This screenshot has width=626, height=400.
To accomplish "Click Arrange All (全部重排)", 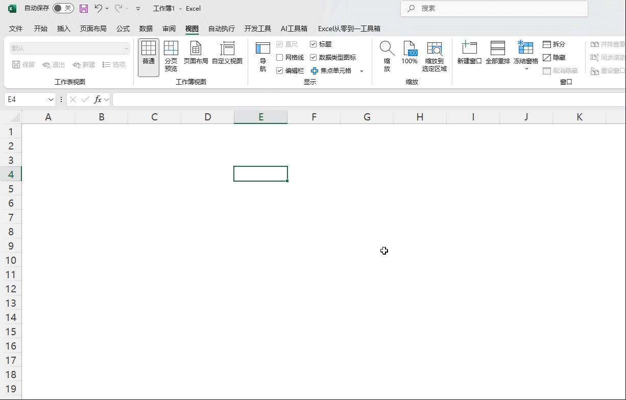I will point(497,54).
